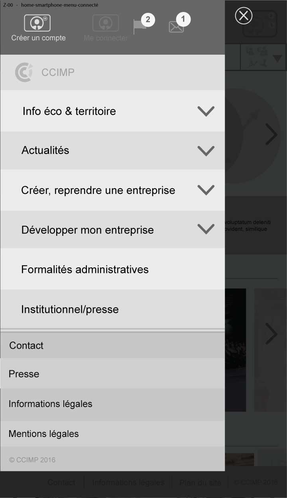Image resolution: width=287 pixels, height=498 pixels.
Task: Expand Info éco & territoire chevron
Action: (206, 111)
